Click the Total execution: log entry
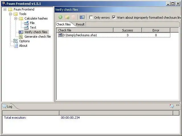Image resolution: width=182 pixels, height=136 pixels. [x=15, y=118]
